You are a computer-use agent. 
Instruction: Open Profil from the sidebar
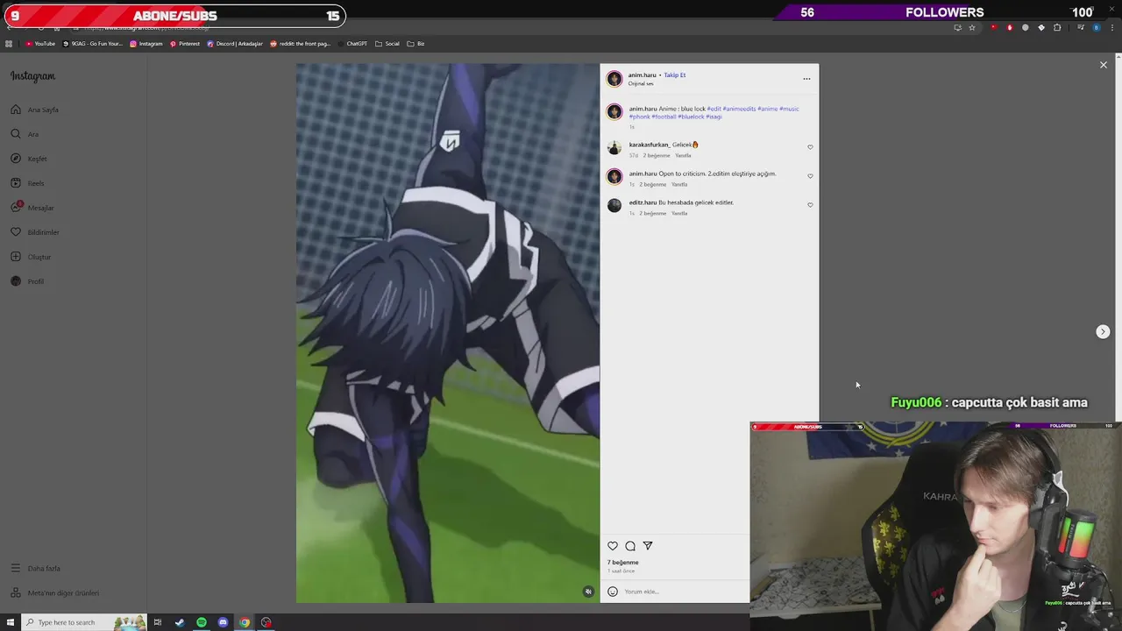(27, 281)
